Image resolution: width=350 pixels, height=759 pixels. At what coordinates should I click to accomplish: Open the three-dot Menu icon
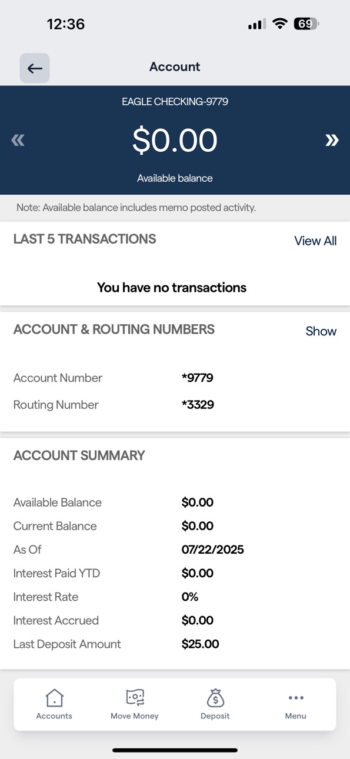(x=296, y=698)
